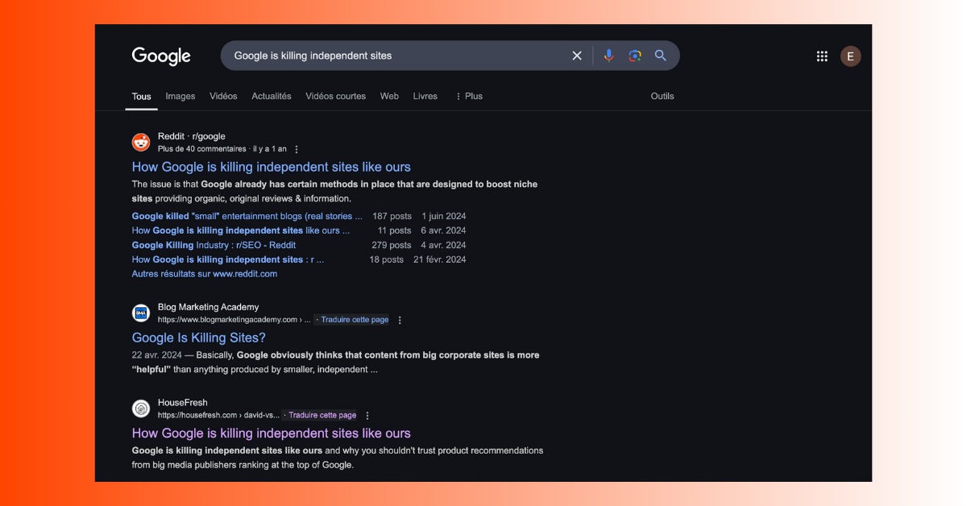Click the '187 posts' count
This screenshot has width=967, height=506.
392,216
